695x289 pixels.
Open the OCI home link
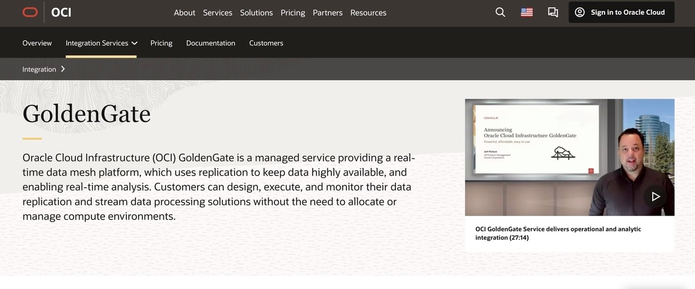pos(61,12)
